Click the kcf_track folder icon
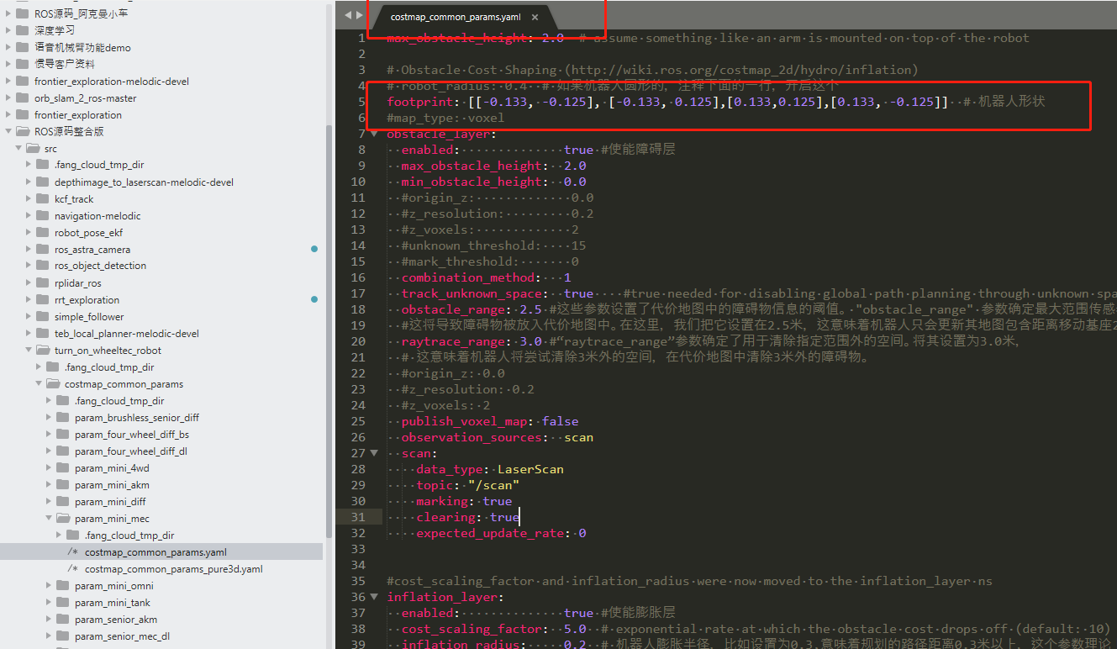 [43, 199]
